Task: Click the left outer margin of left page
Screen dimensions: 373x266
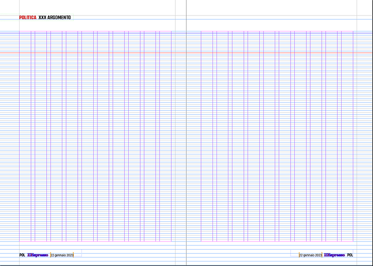Action: pos(9,137)
